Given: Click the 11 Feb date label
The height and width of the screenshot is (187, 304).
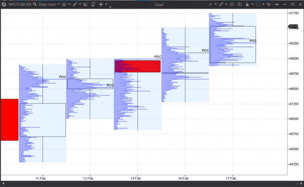Looking at the screenshot, I should [x=41, y=178].
